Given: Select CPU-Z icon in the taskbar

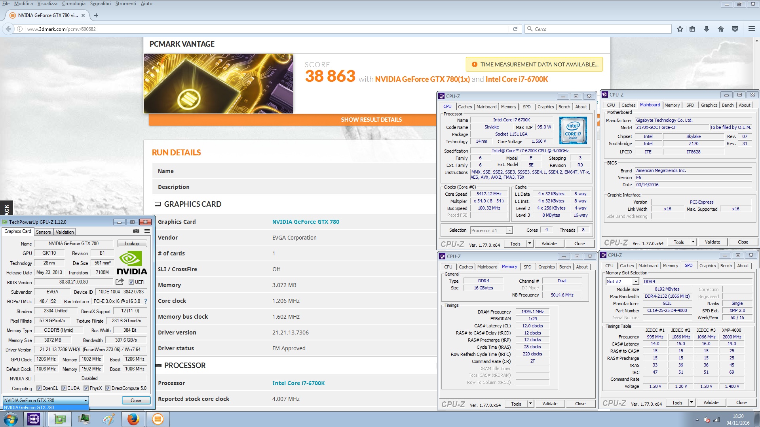Looking at the screenshot, I should (x=34, y=419).
